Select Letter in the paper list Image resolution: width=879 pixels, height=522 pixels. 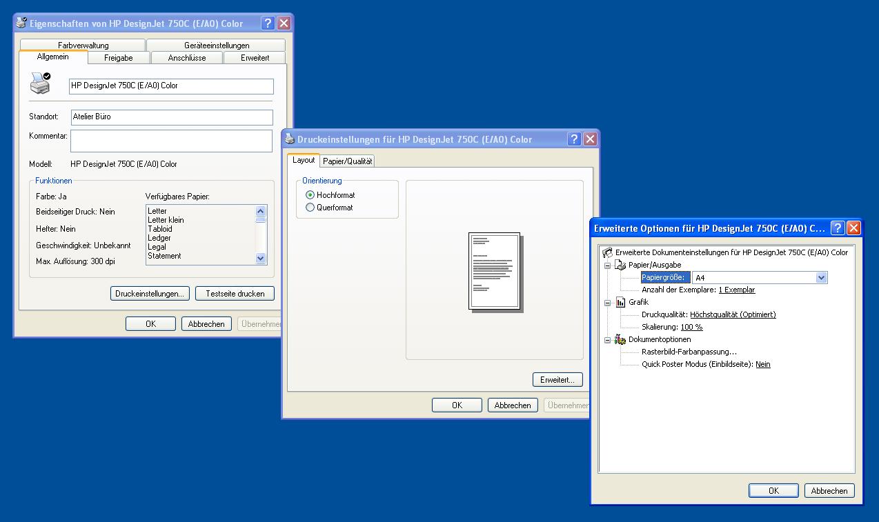(157, 211)
